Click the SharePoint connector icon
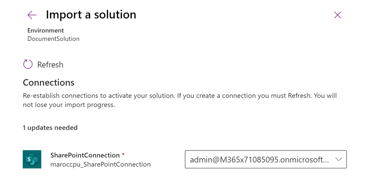This screenshot has width=369, height=177. coord(32,159)
